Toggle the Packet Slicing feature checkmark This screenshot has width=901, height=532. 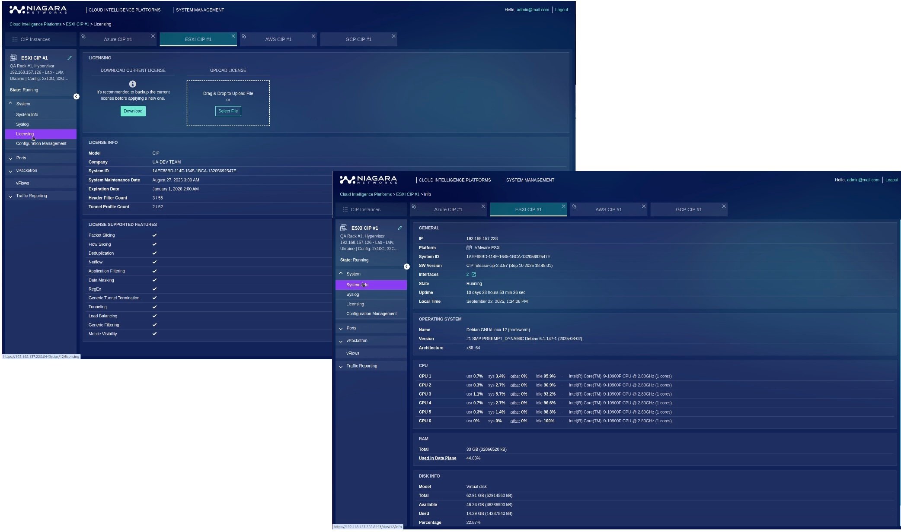[154, 235]
